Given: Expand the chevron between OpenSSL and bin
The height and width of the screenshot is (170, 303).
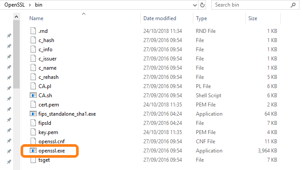Looking at the screenshot, I should pyautogui.click(x=30, y=5).
